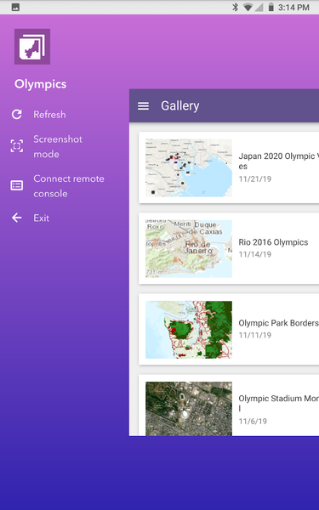
Task: Click the Refresh circular arrow icon
Action: pos(17,115)
